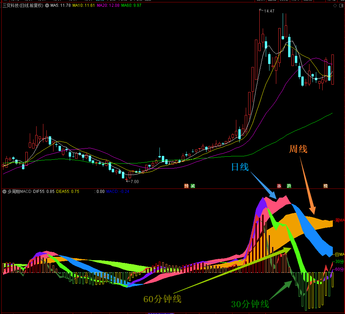
Task: Select the MA5: 11.78 indicator value
Action: click(x=61, y=5)
